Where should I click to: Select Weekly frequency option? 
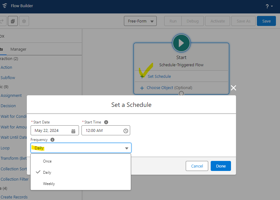pos(81,183)
